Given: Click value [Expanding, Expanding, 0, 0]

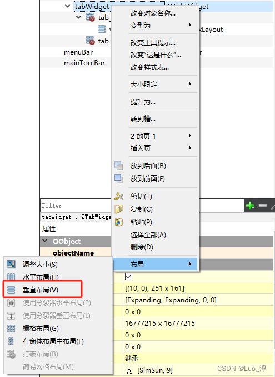Looking at the screenshot, I should coord(171,300).
